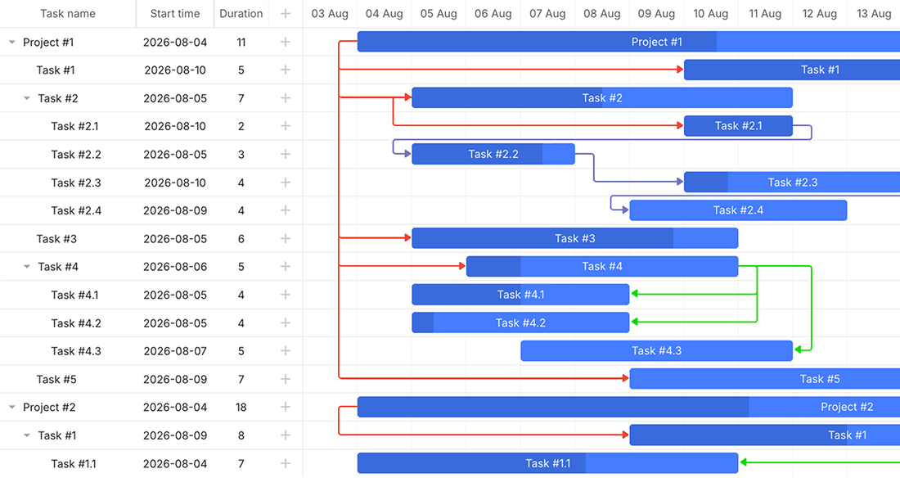Select the Task #3 bar in the chart
Image resolution: width=900 pixels, height=478 pixels.
(x=574, y=238)
